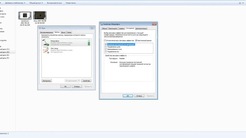The width and height of the screenshot is (246, 138).
Task: Click Воспроизвести все in Explorer toolbar
Action: point(54,3)
